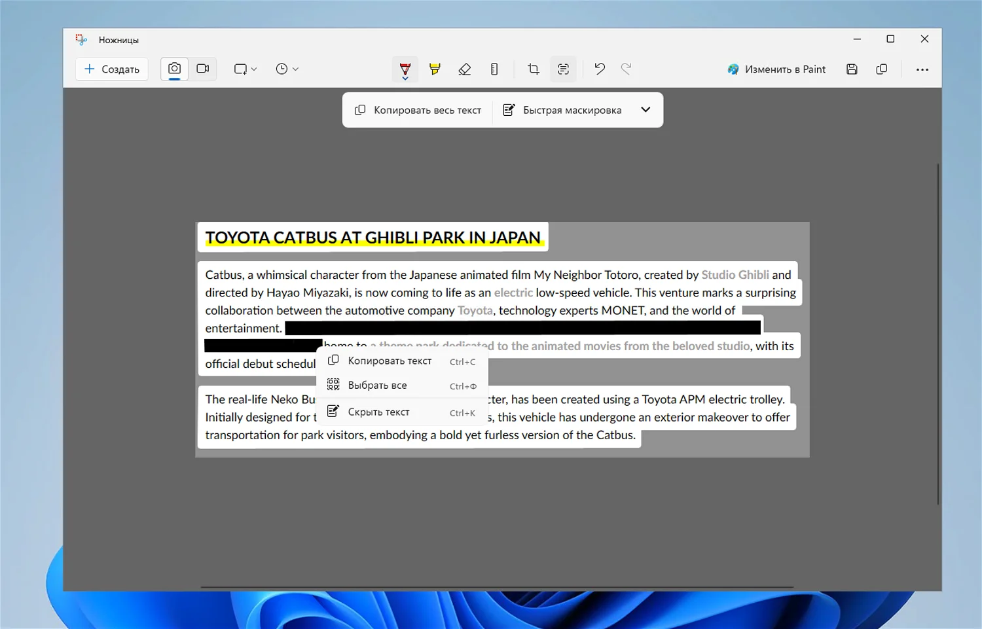This screenshot has height=629, width=982.
Task: Undo the last action
Action: (x=600, y=69)
